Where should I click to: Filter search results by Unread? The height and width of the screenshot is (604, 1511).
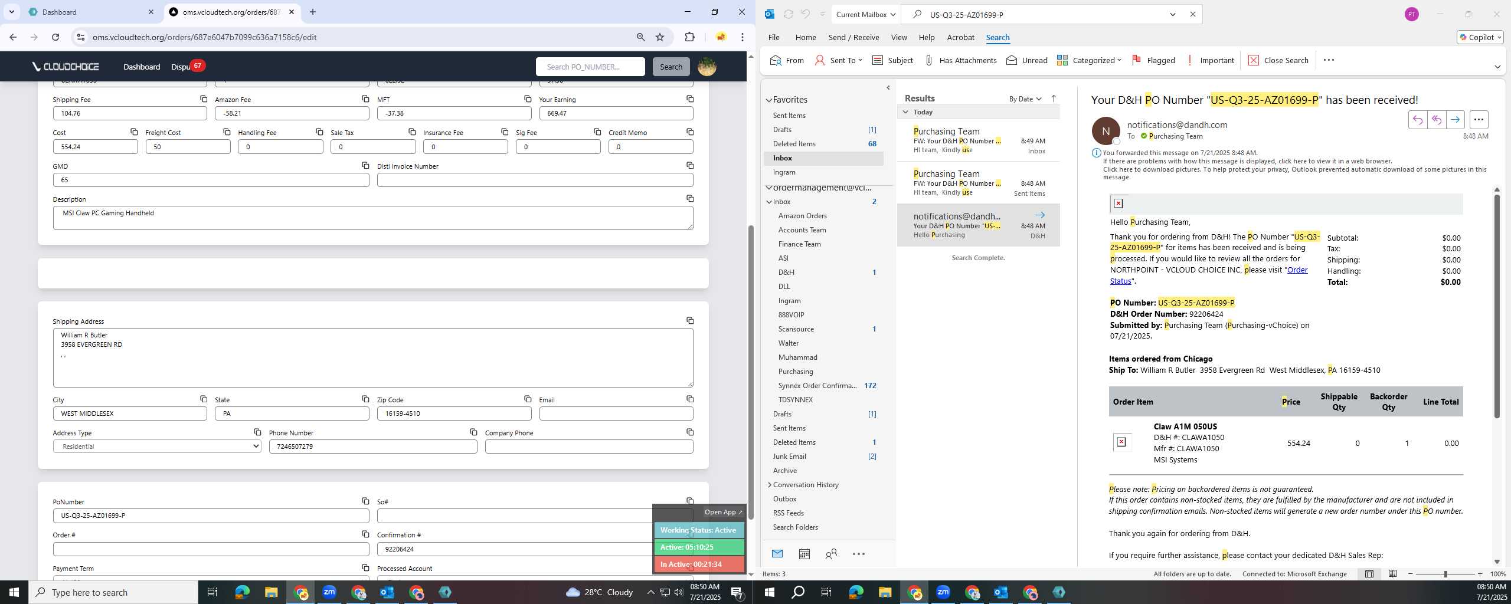(1026, 60)
